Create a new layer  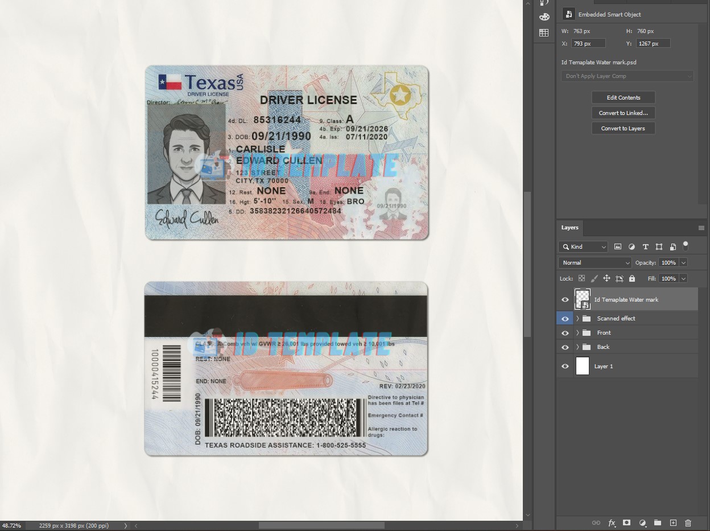(673, 522)
